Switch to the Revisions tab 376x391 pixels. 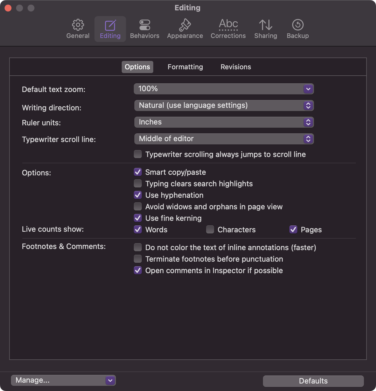[x=236, y=67]
